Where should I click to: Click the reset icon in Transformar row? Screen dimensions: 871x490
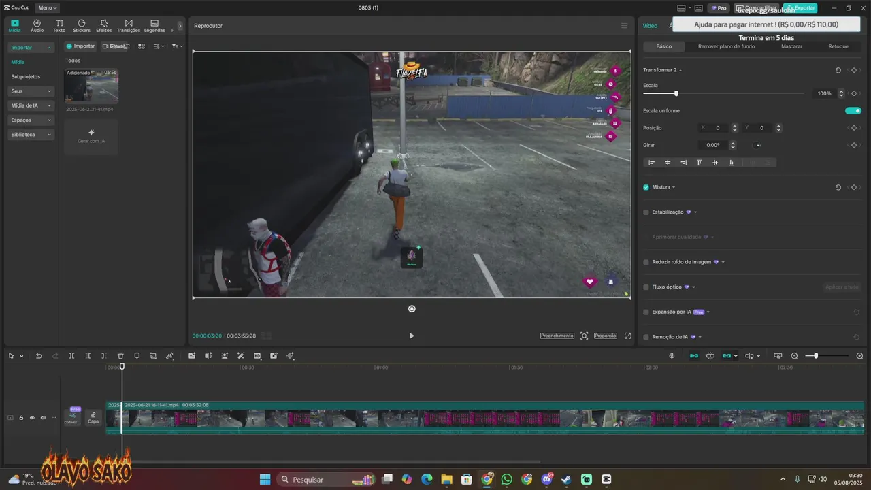click(838, 70)
